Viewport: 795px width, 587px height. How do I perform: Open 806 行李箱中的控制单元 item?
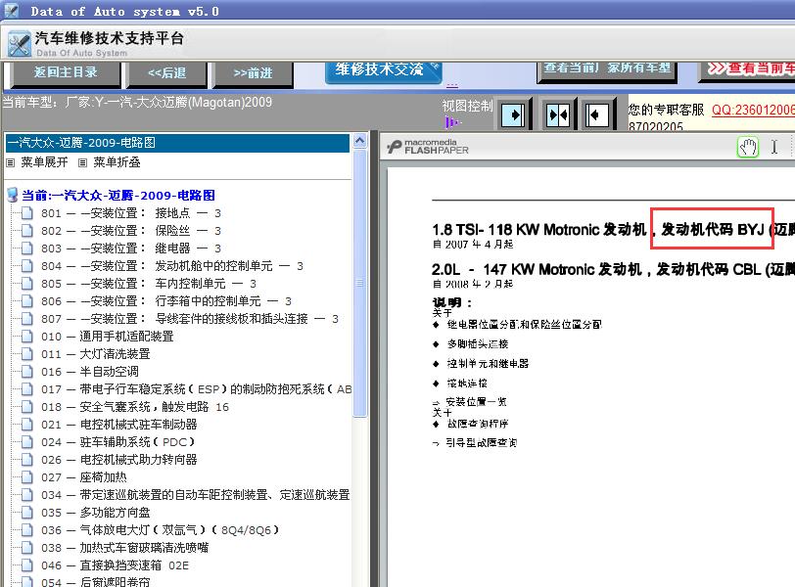coord(166,301)
